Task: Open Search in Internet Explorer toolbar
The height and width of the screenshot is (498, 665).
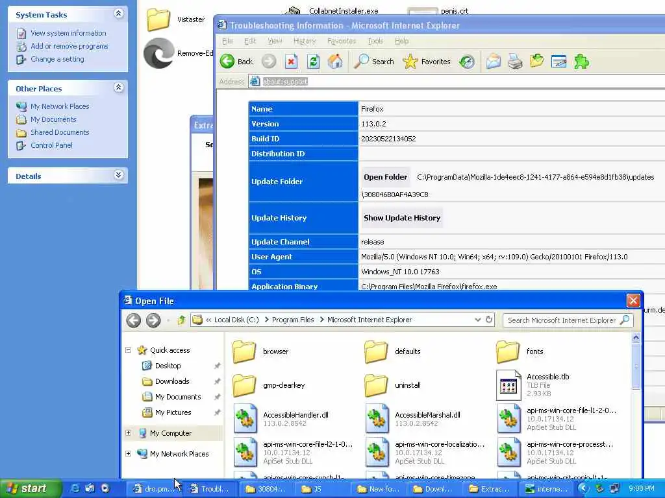Action: pyautogui.click(x=373, y=62)
